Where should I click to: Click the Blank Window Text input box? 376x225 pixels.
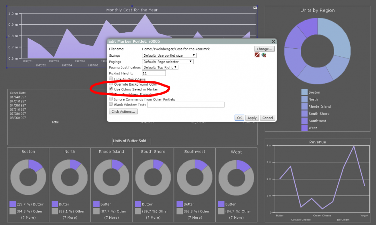[x=186, y=104]
